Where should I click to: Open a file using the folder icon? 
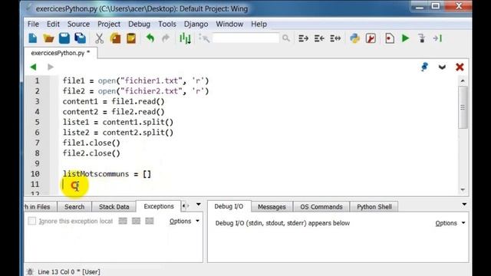(48, 38)
